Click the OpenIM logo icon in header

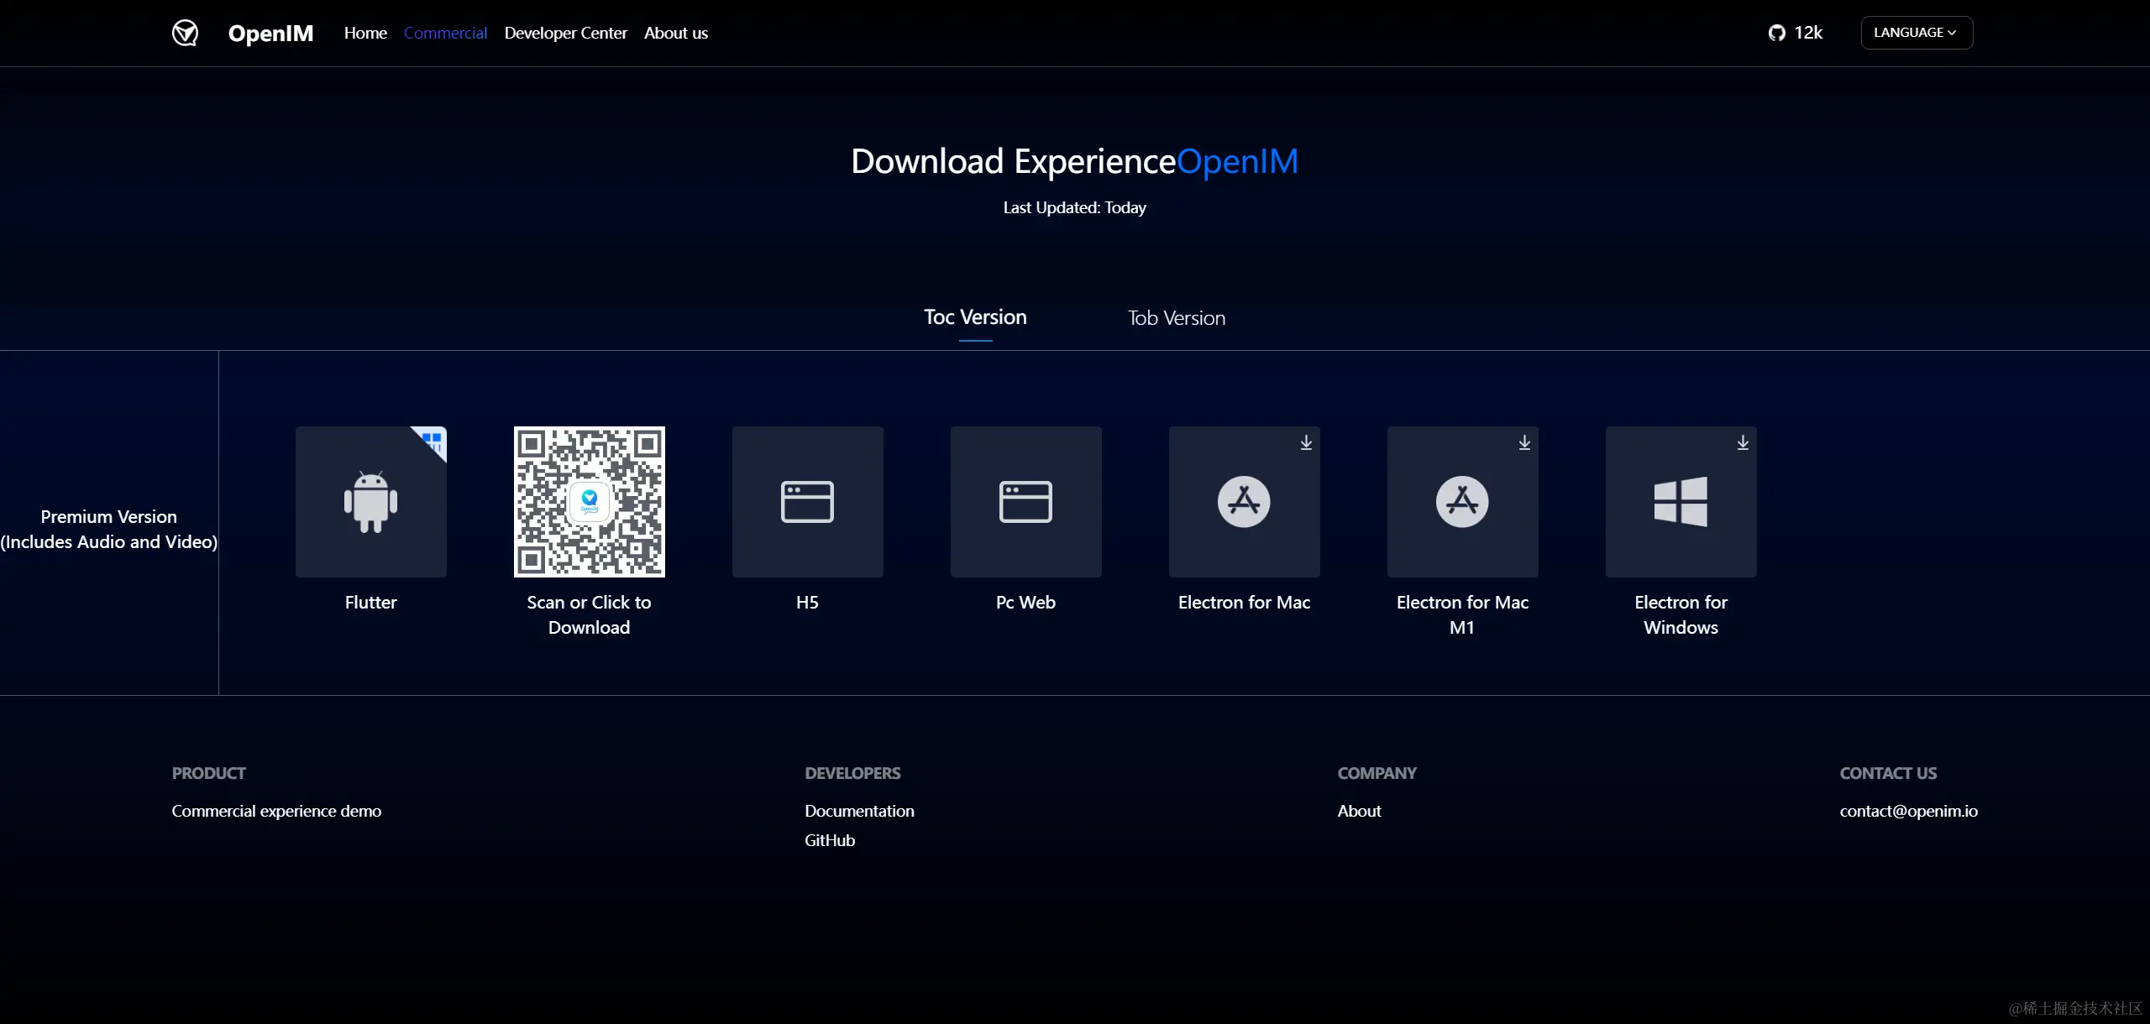(x=185, y=33)
